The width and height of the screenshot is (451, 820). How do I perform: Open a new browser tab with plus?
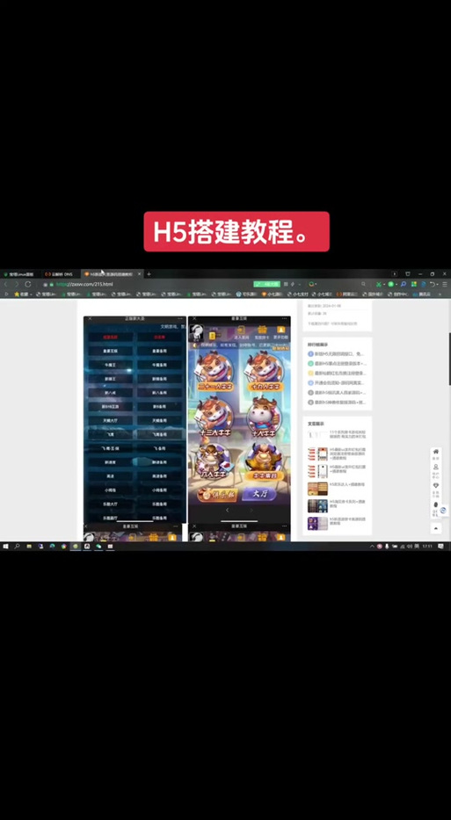(x=149, y=274)
